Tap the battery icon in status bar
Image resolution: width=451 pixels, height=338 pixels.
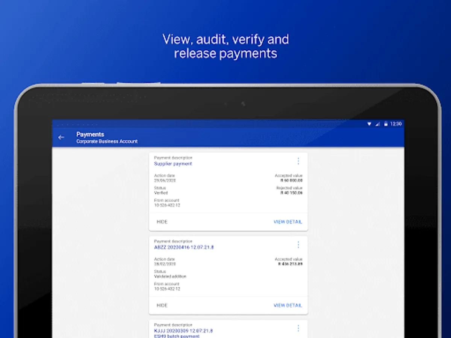pyautogui.click(x=385, y=124)
